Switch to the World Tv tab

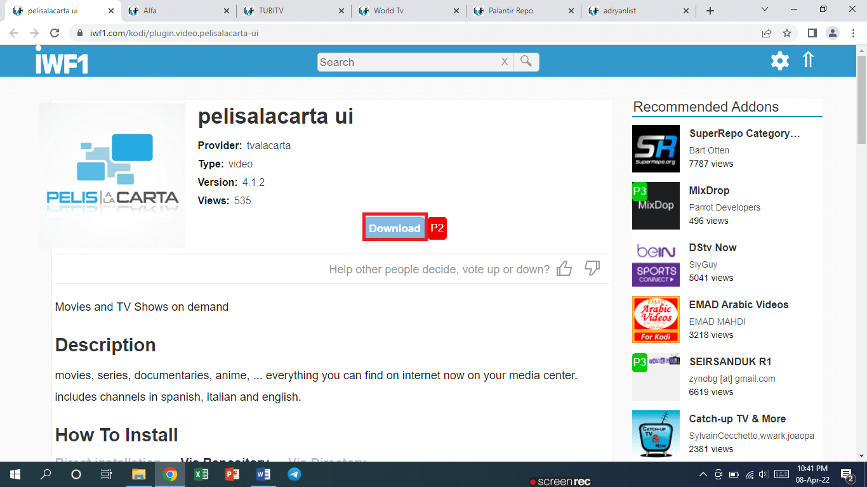408,11
